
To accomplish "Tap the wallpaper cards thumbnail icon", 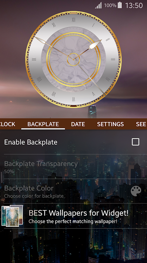I will point(12,216).
